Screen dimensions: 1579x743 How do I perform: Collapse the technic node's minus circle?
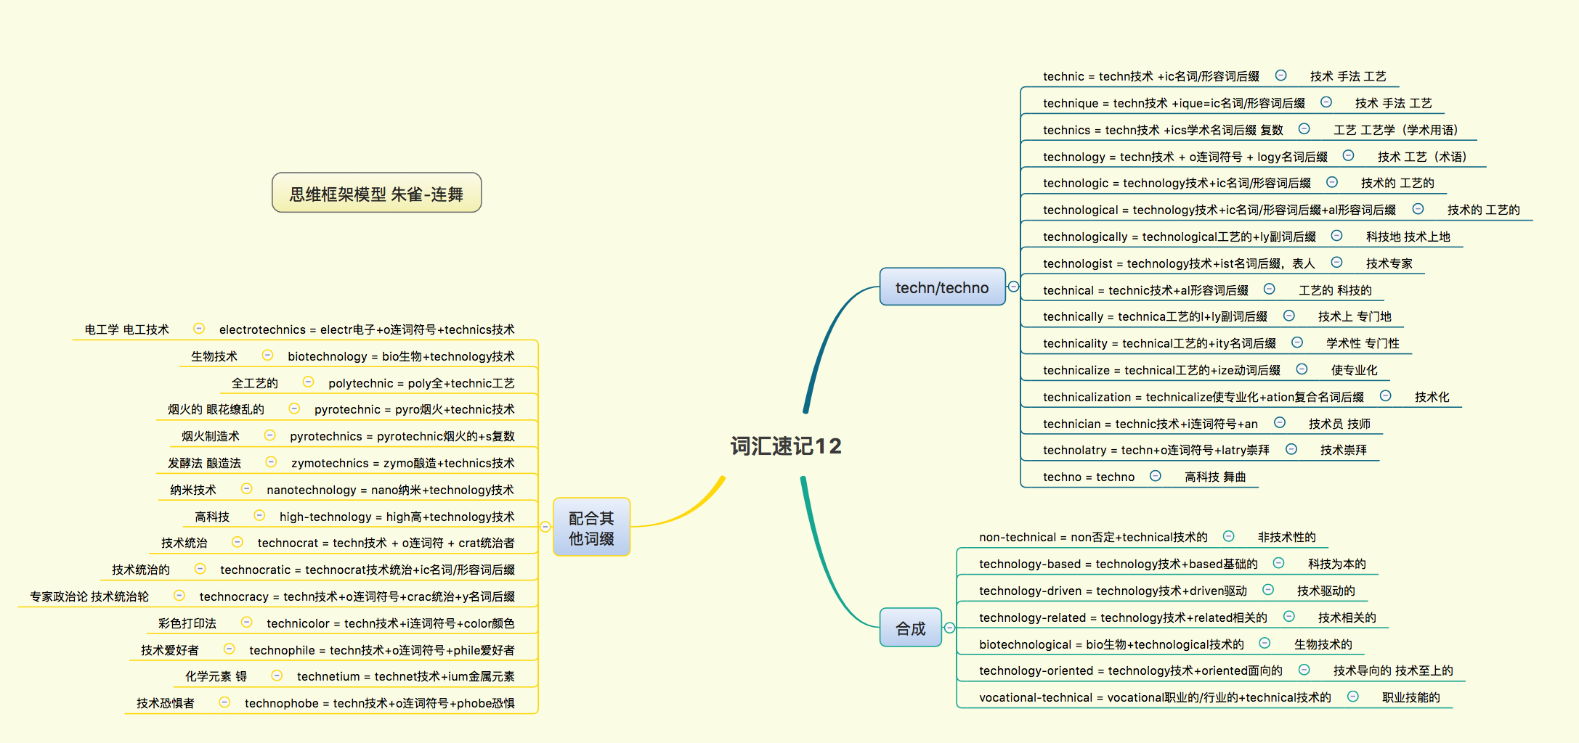(x=1281, y=75)
